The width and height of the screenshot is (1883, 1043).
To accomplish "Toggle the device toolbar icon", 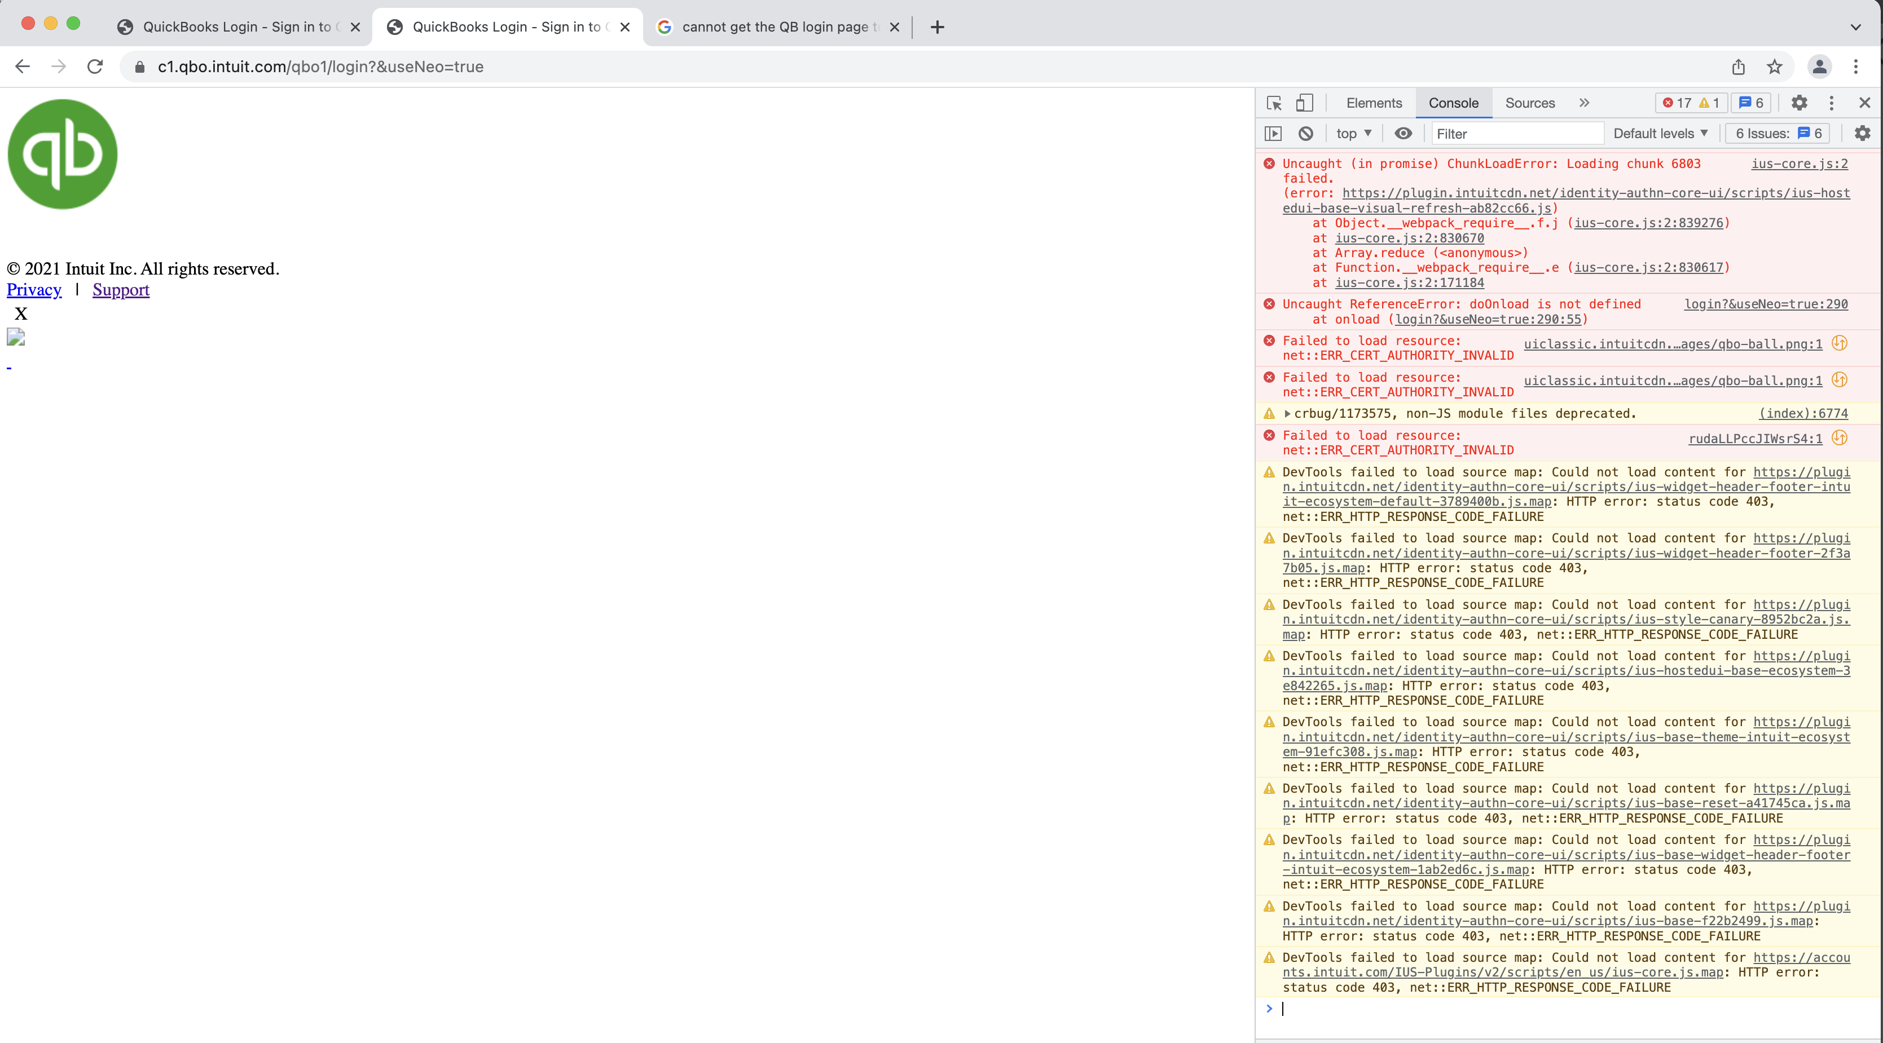I will click(x=1304, y=103).
